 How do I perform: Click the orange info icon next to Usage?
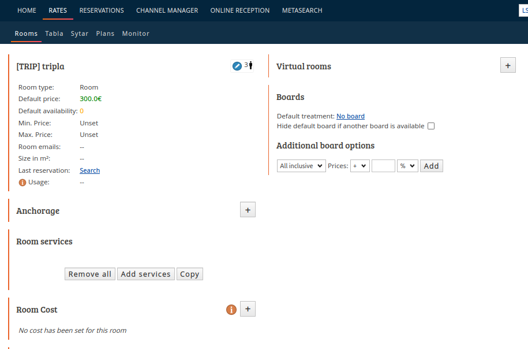tap(23, 183)
